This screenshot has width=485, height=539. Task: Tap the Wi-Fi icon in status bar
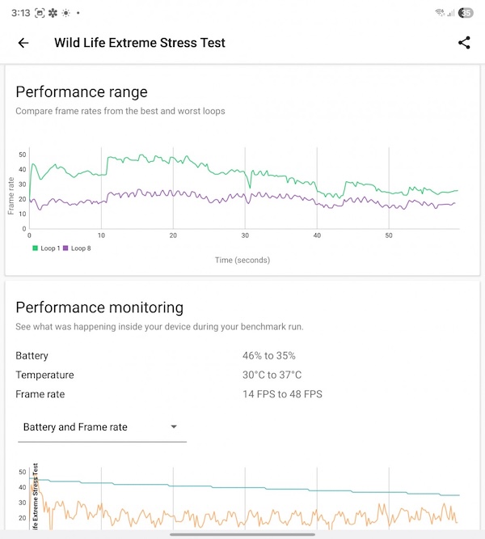[439, 13]
